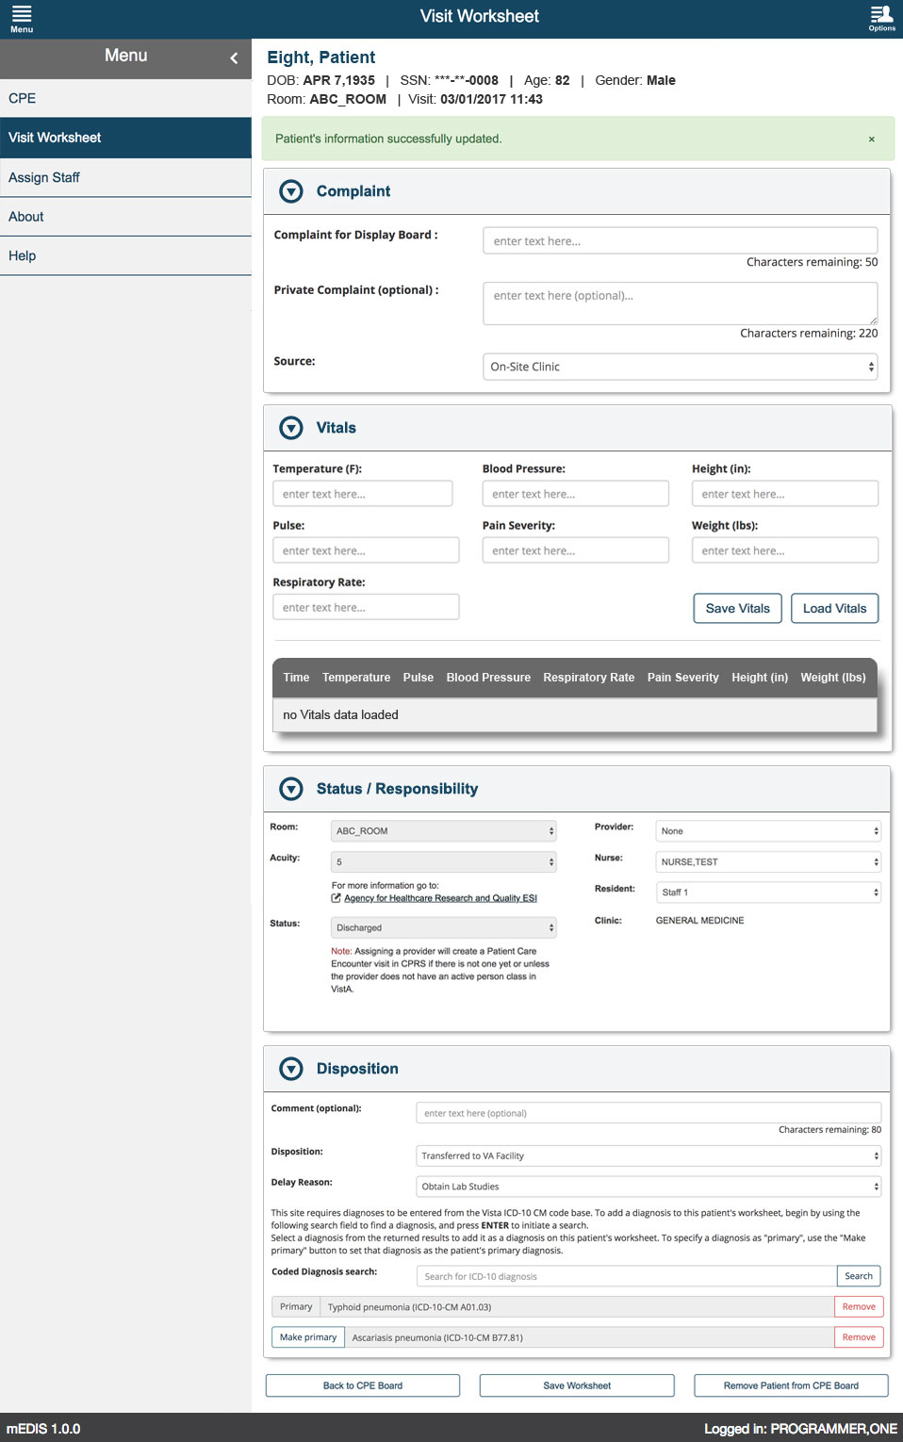Collapse the Status / Responsibility section
The width and height of the screenshot is (903, 1442).
pos(291,789)
